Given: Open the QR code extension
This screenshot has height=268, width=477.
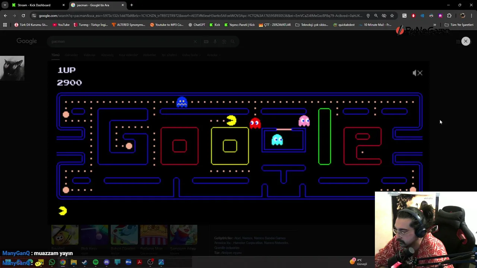Looking at the screenshot, I should pyautogui.click(x=404, y=16).
